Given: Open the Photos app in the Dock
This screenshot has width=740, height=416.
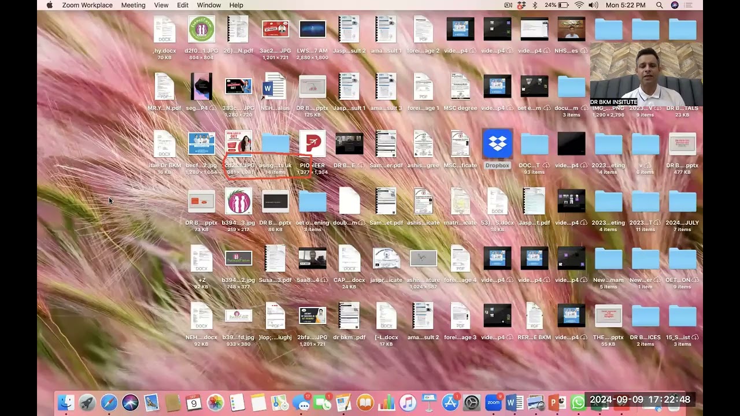Looking at the screenshot, I should click(x=216, y=403).
